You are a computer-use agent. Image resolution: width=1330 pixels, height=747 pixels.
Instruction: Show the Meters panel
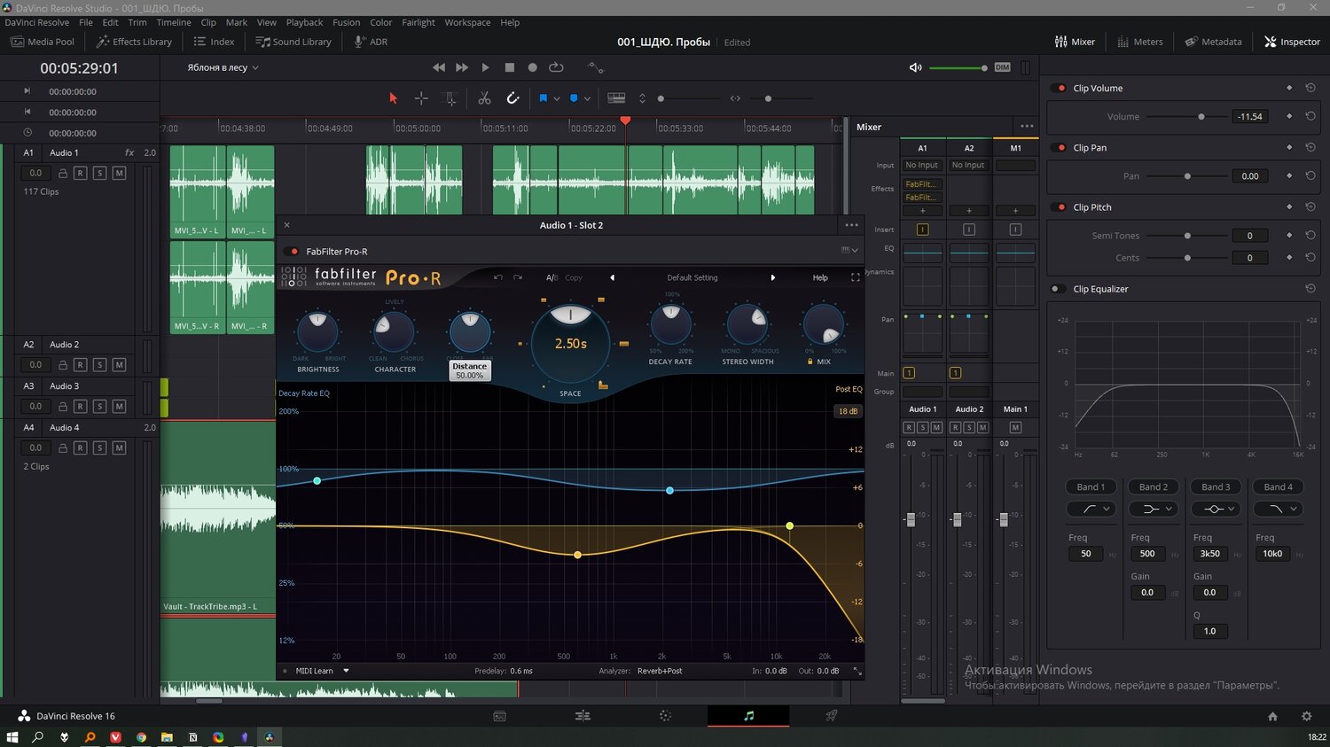1140,42
